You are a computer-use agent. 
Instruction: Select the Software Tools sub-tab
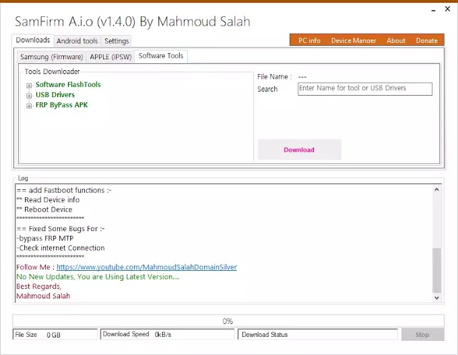[x=161, y=56]
